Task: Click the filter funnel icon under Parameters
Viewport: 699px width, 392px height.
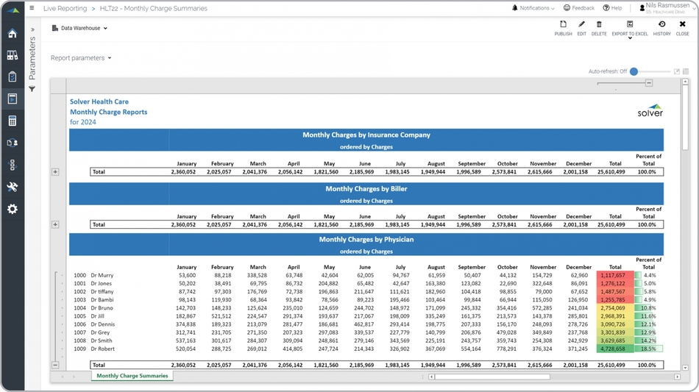Action: (32, 89)
